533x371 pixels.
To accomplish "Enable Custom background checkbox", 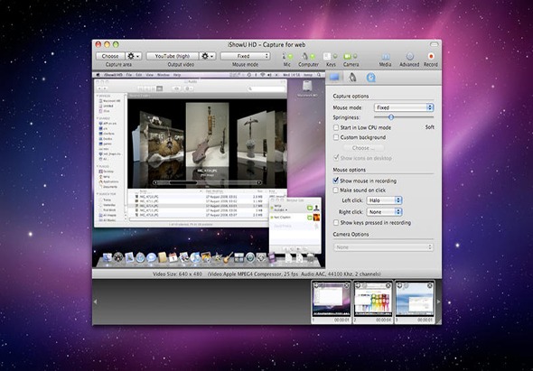I will pyautogui.click(x=336, y=137).
